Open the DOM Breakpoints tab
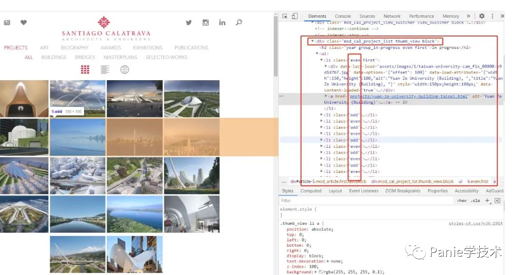The width and height of the screenshot is (519, 275). 403,191
